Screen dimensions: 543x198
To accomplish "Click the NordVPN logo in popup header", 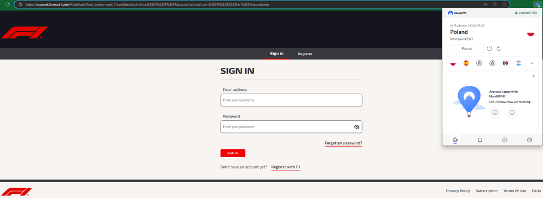I will (x=458, y=13).
